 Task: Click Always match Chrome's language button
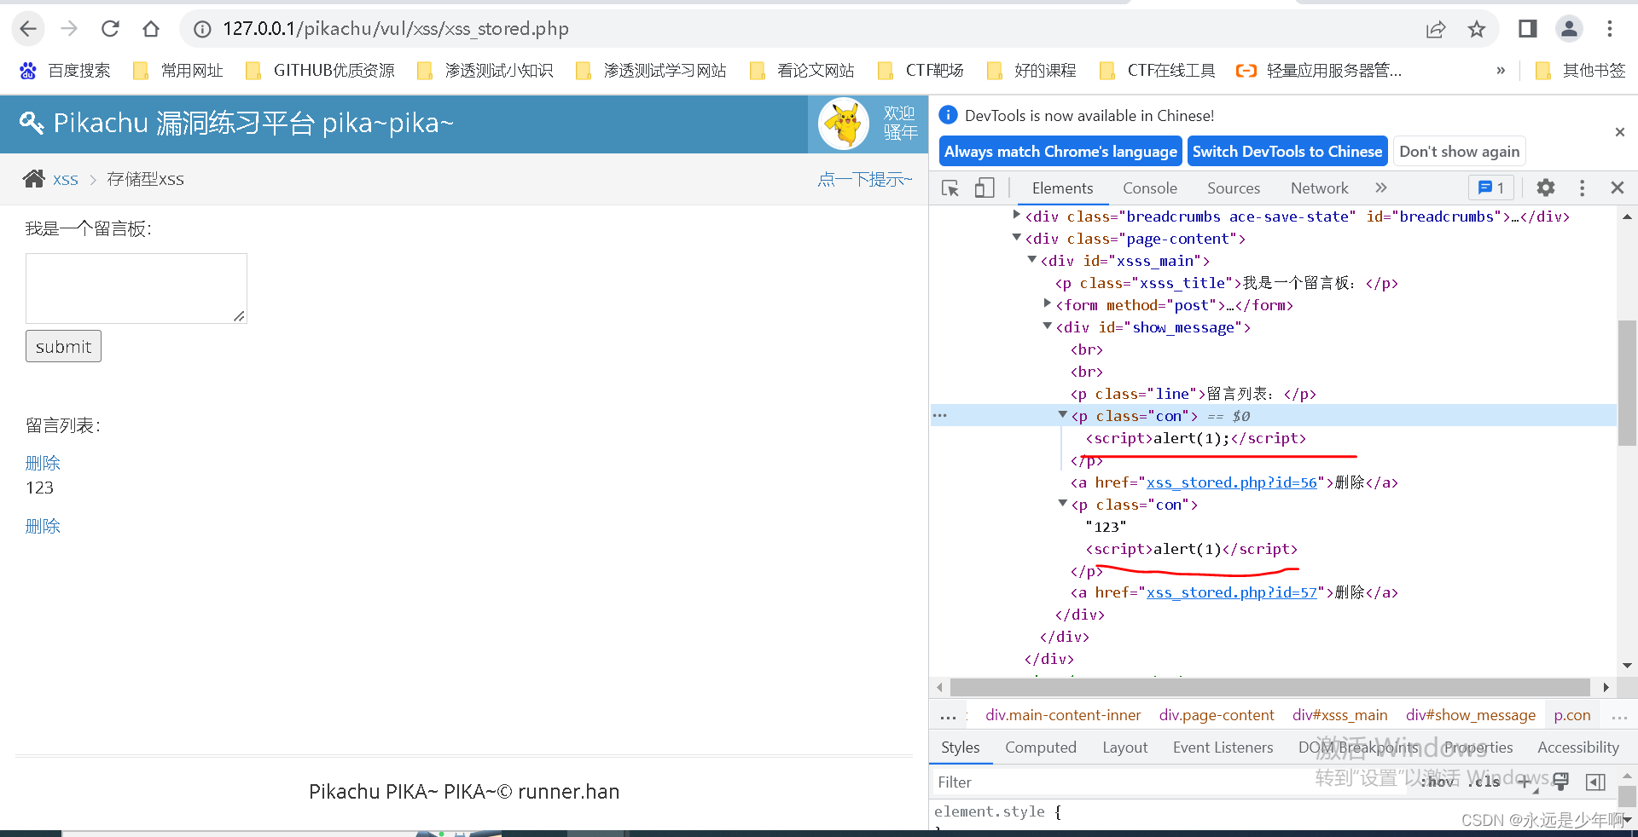click(1060, 152)
